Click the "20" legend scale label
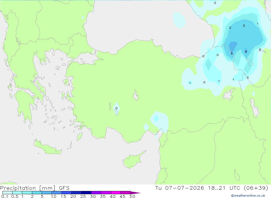 (73, 196)
